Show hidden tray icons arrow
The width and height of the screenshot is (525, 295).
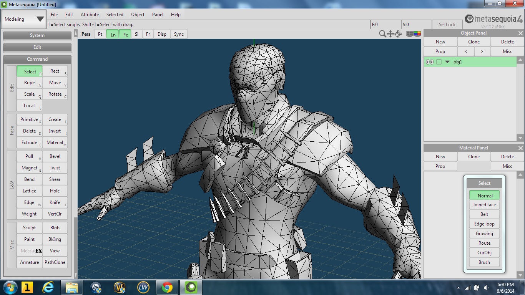point(458,288)
